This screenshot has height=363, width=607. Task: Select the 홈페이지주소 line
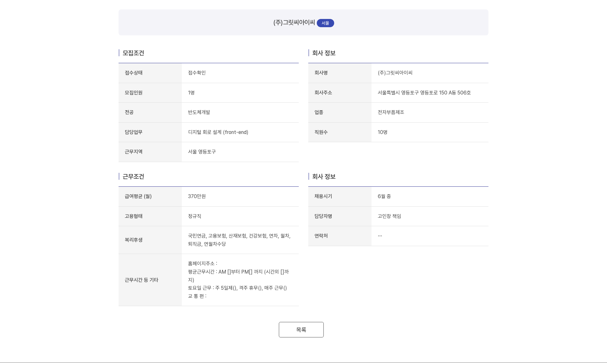click(203, 263)
